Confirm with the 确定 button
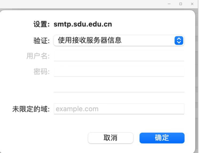 [162, 138]
